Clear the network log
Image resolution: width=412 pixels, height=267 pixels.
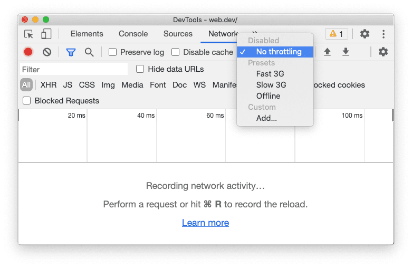(47, 52)
